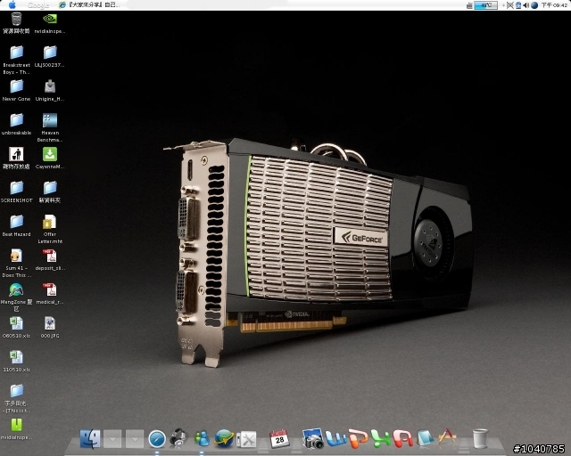
Task: Open the Sum 41 audio file
Action: tap(16, 263)
